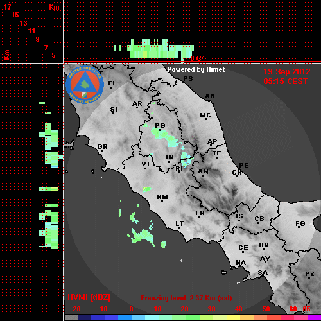Click the GR city marker
Image resolution: width=321 pixels, height=321 pixels.
pos(101,152)
